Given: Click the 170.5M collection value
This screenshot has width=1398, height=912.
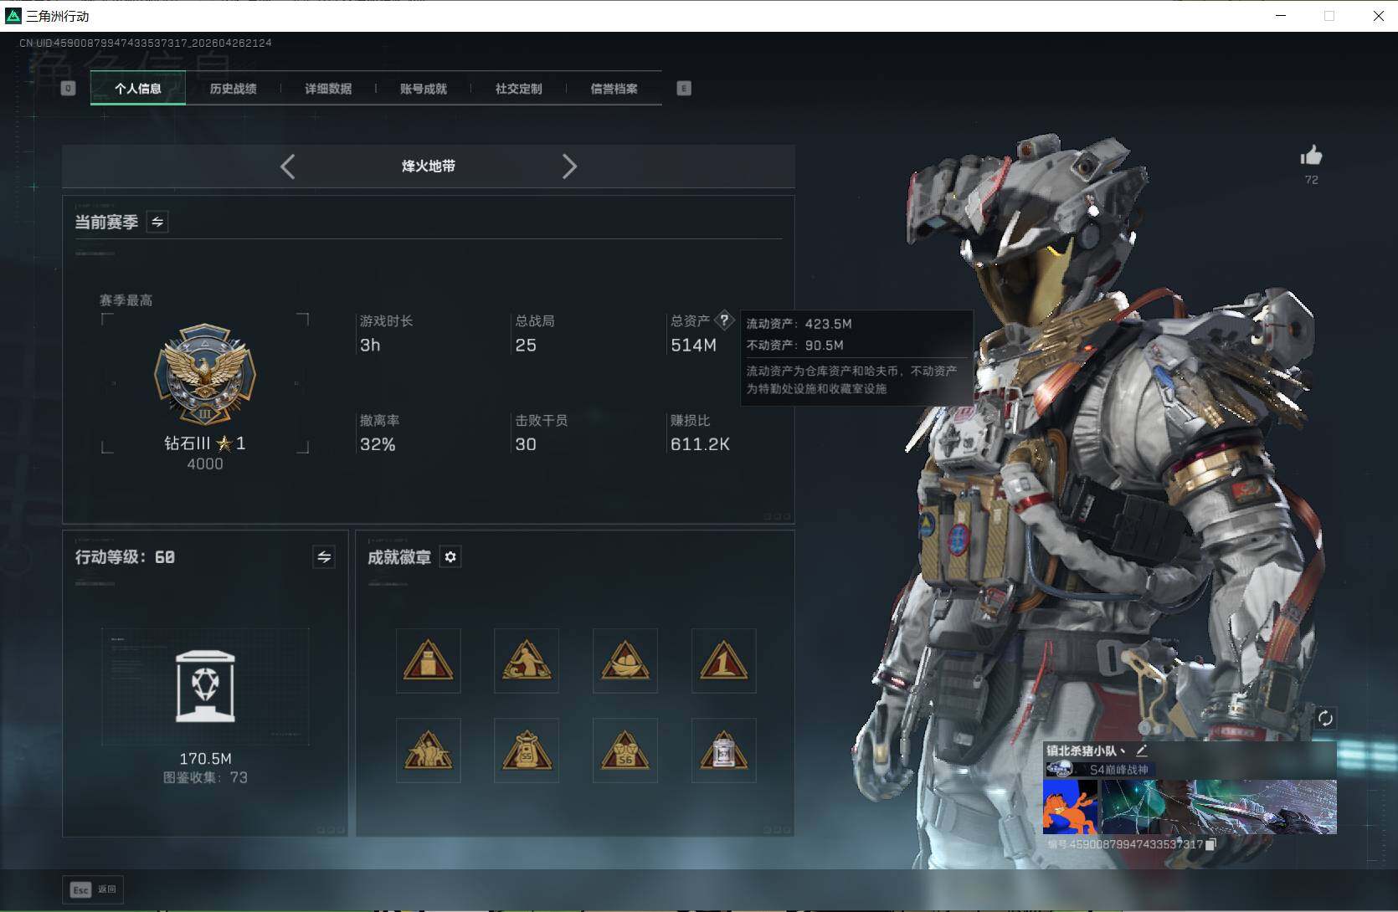Looking at the screenshot, I should pyautogui.click(x=205, y=759).
